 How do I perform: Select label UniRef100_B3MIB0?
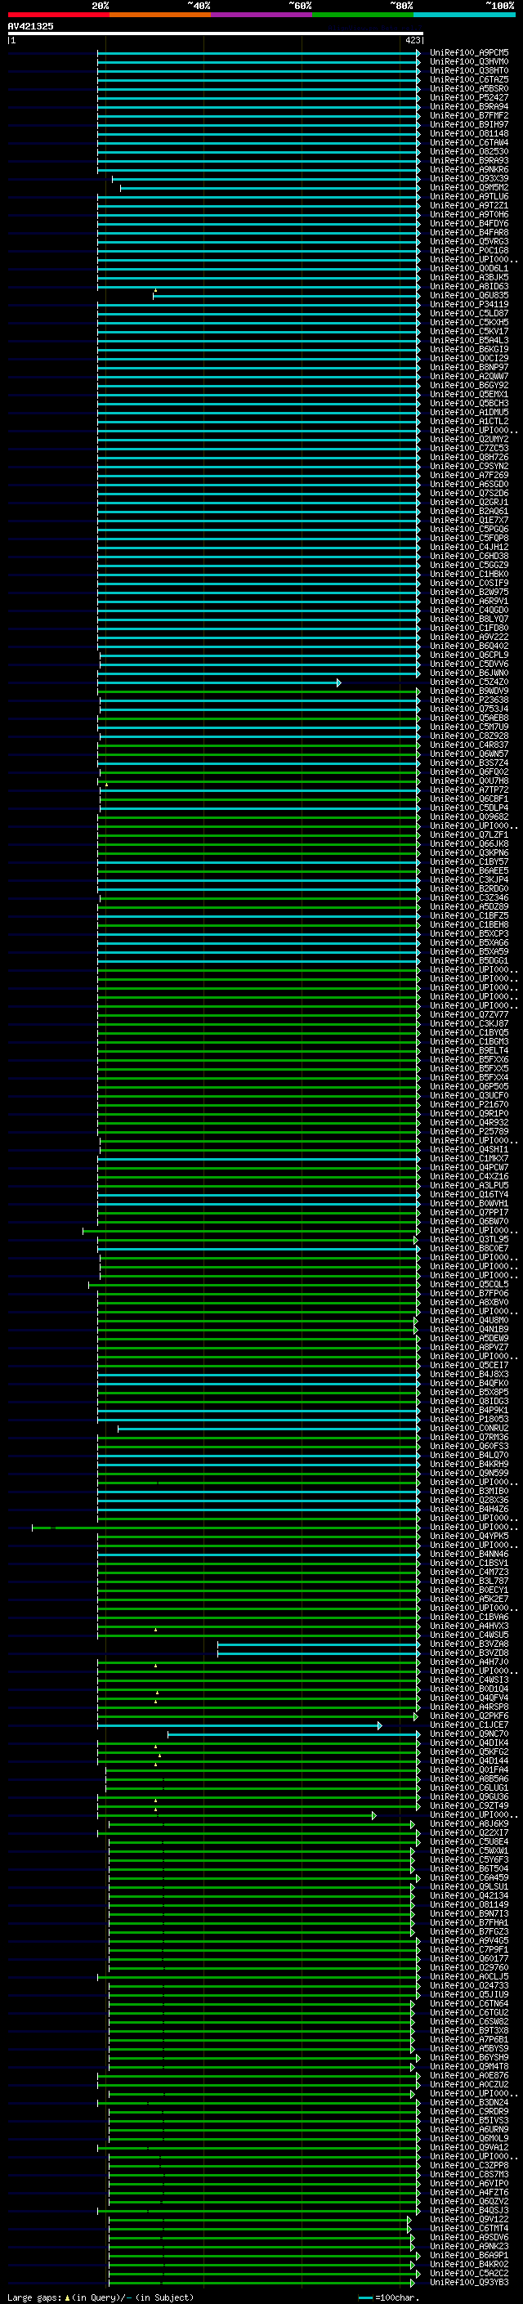click(469, 1491)
